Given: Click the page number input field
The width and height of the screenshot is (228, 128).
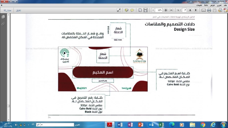Looking at the screenshot, I should [x=184, y=10].
